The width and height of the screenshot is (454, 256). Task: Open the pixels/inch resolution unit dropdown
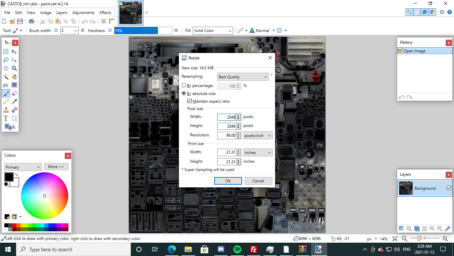(258, 135)
